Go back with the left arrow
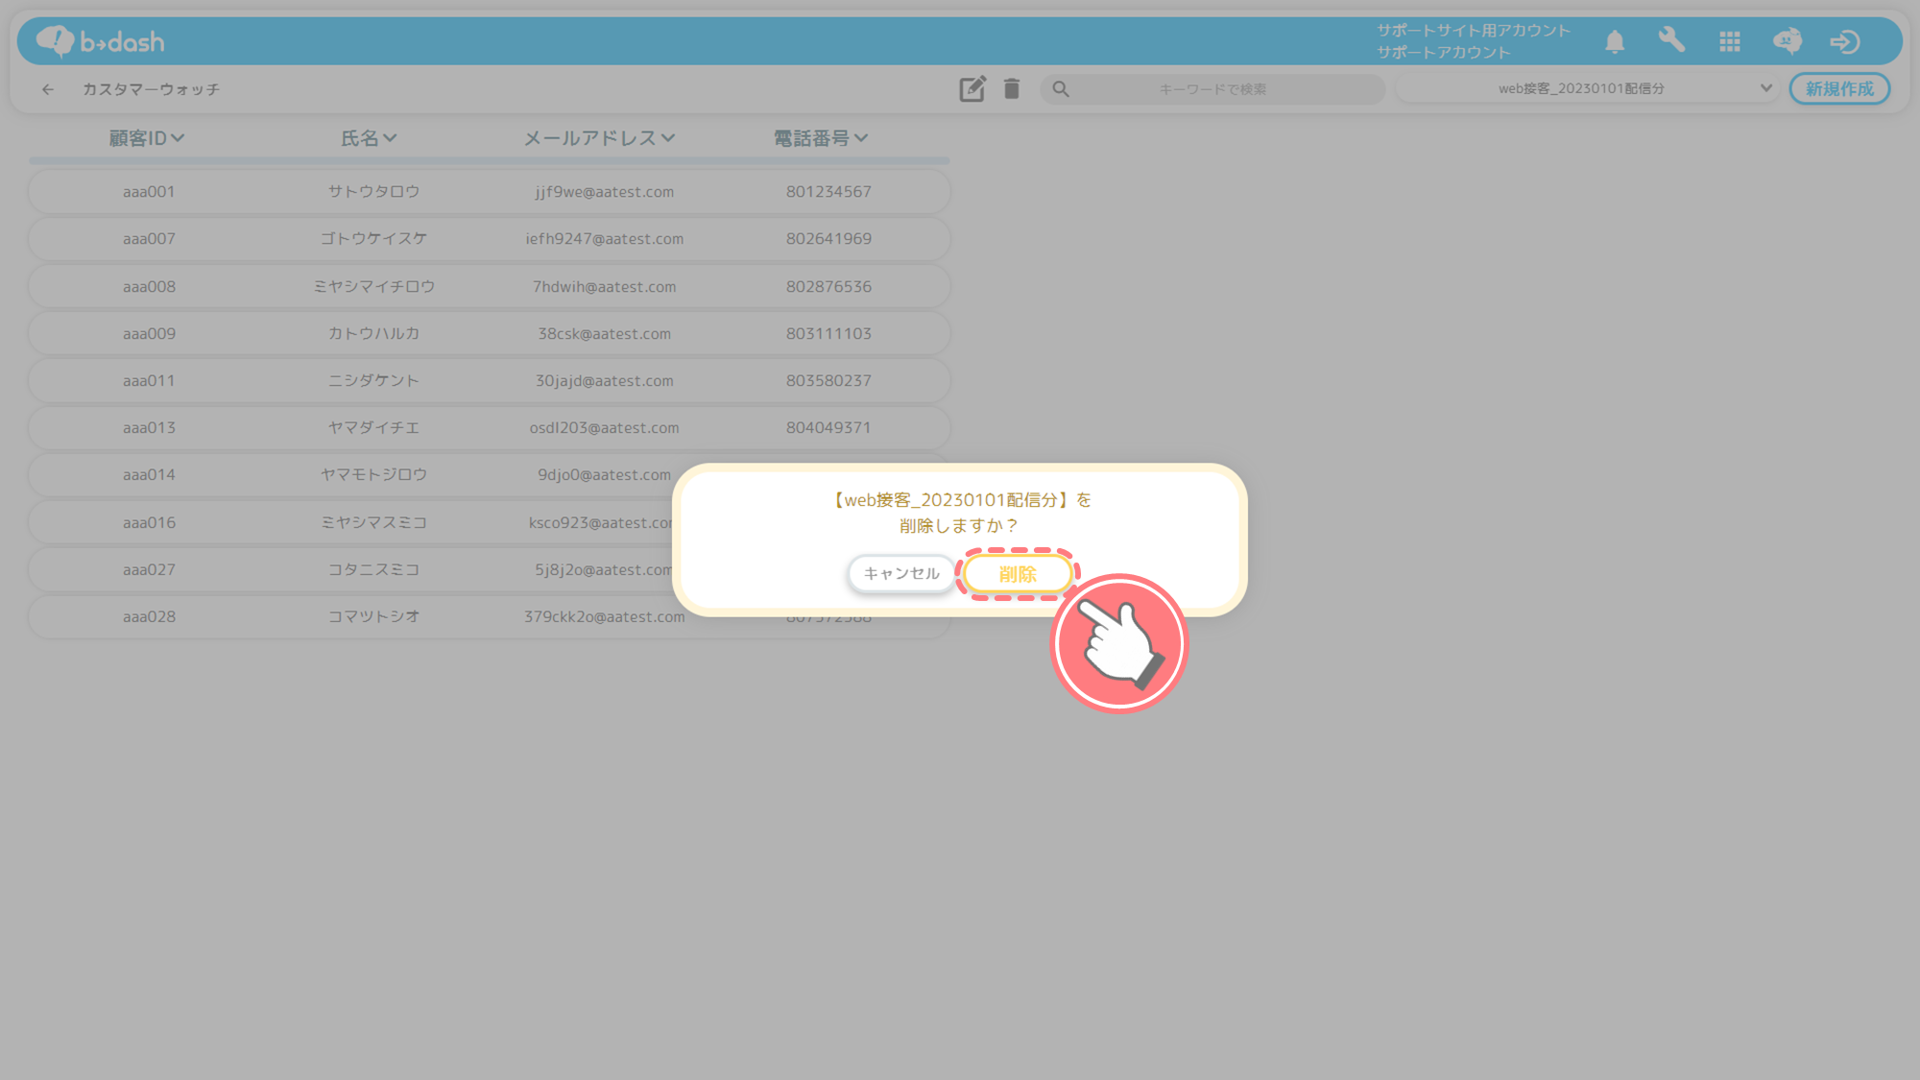The height and width of the screenshot is (1080, 1920). click(x=48, y=89)
